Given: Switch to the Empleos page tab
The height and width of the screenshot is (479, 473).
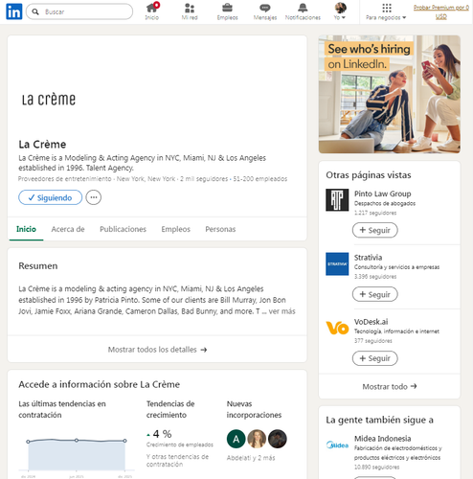Looking at the screenshot, I should pos(175,229).
